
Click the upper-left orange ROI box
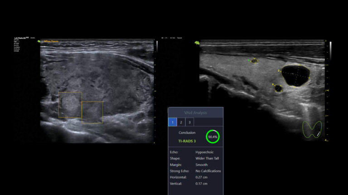click(70, 105)
